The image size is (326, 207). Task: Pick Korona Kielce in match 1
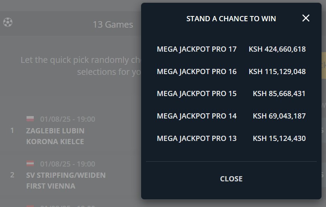[x=55, y=141]
